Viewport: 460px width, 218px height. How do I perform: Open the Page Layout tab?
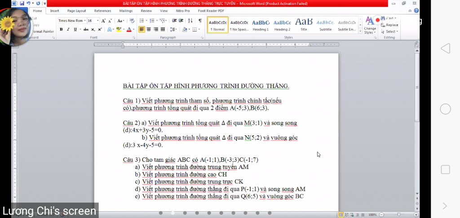(76, 11)
